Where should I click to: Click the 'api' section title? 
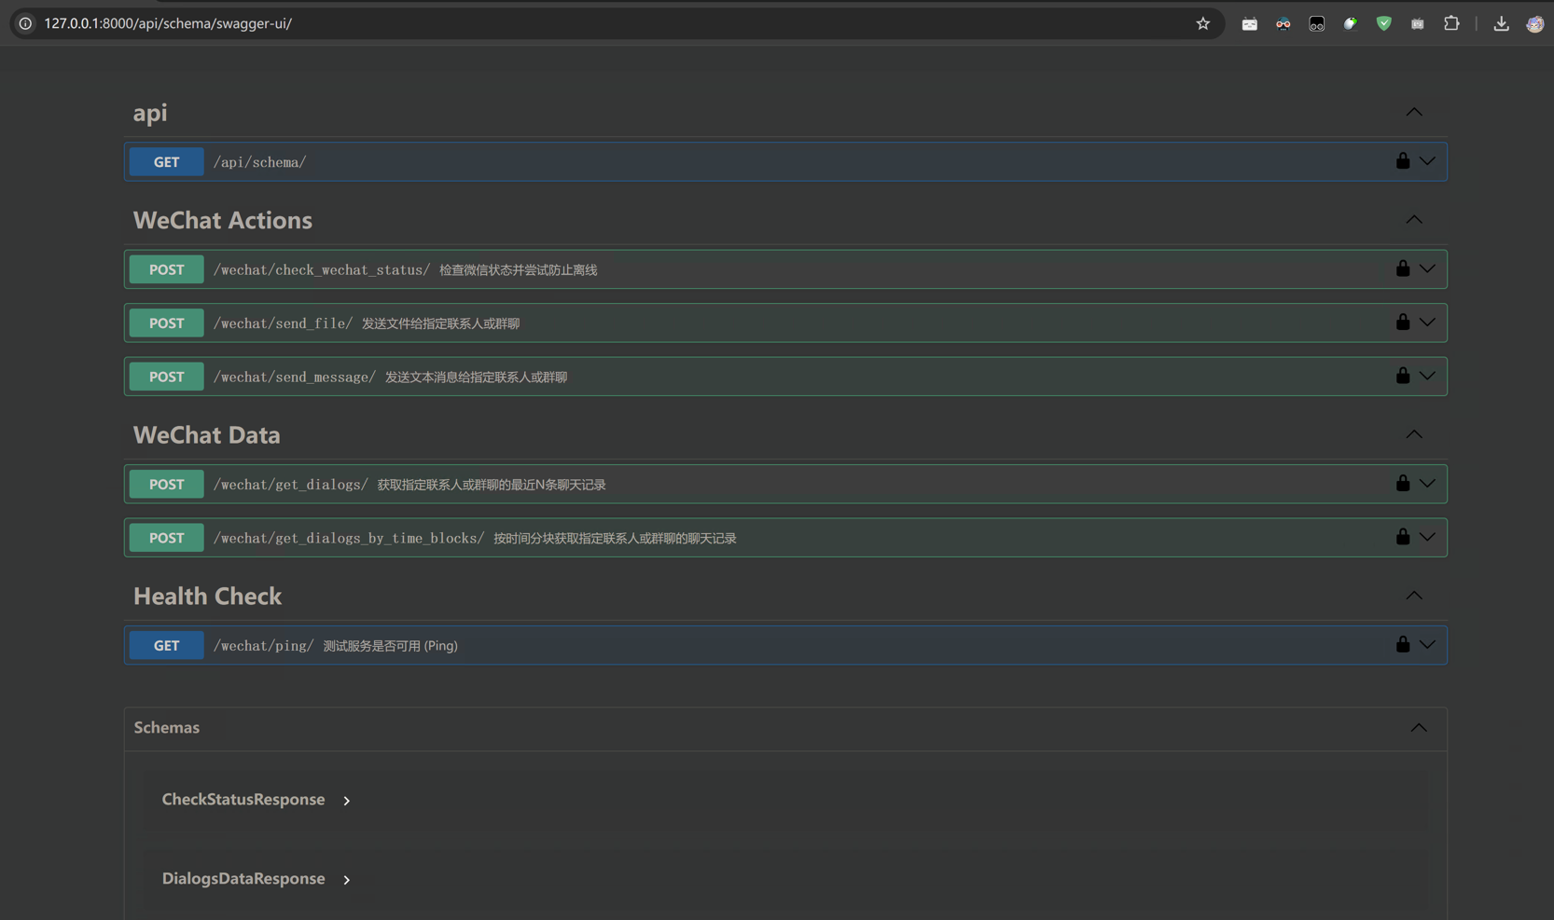coord(150,113)
